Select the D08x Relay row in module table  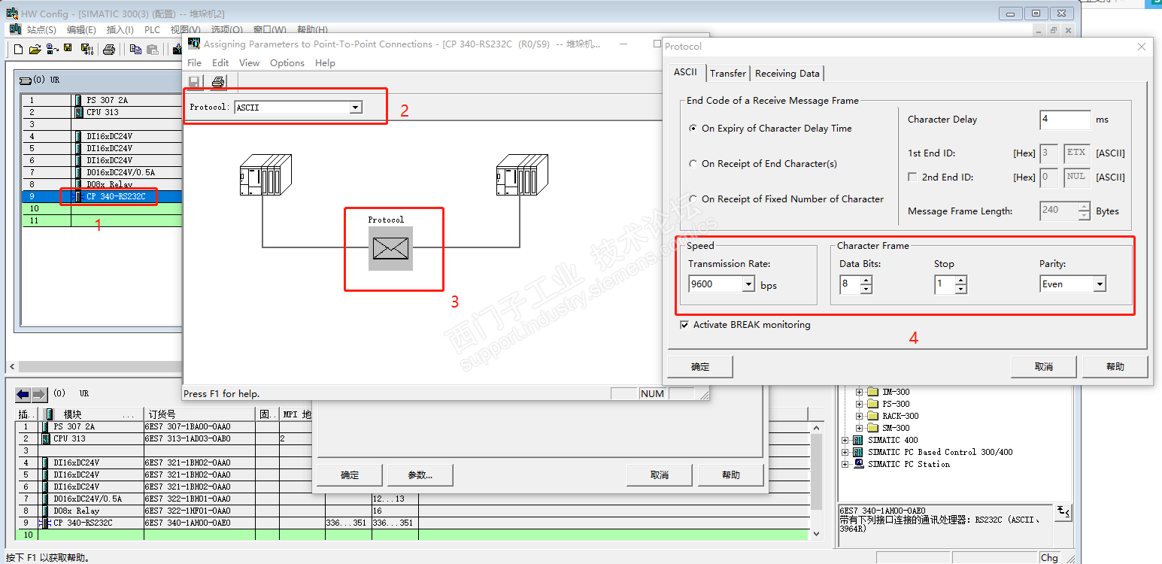point(414,511)
